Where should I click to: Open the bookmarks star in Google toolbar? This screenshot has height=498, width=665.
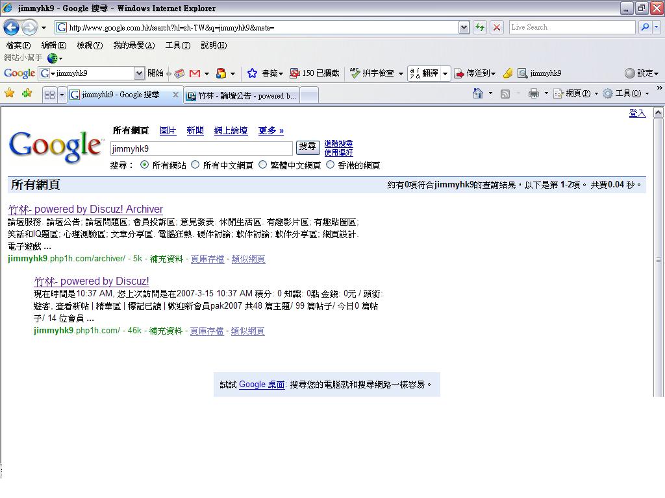point(252,73)
